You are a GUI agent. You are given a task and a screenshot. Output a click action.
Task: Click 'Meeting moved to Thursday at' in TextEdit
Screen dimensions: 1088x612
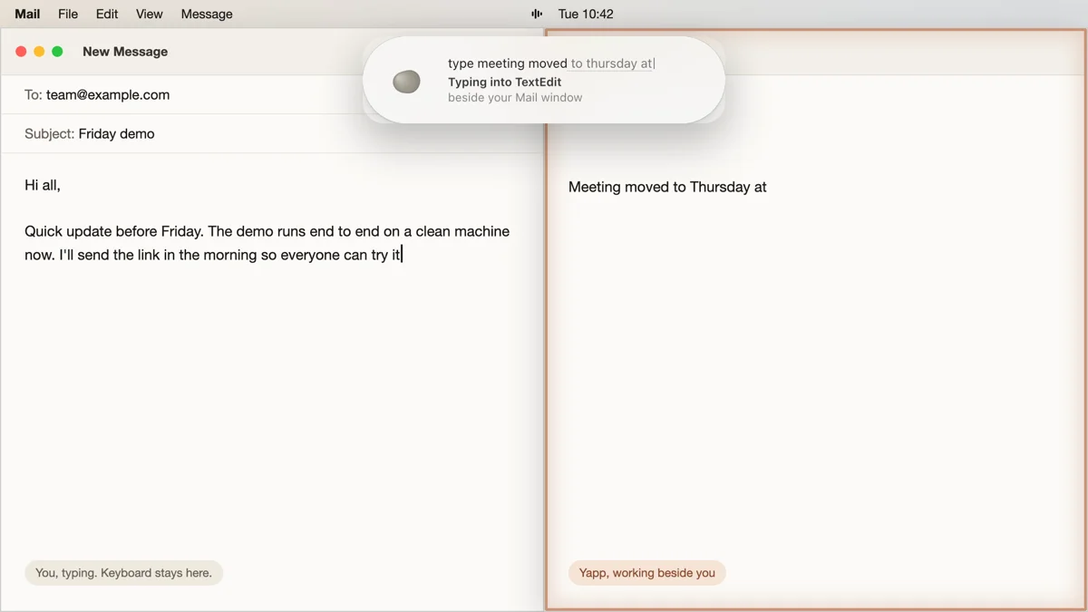(x=667, y=187)
